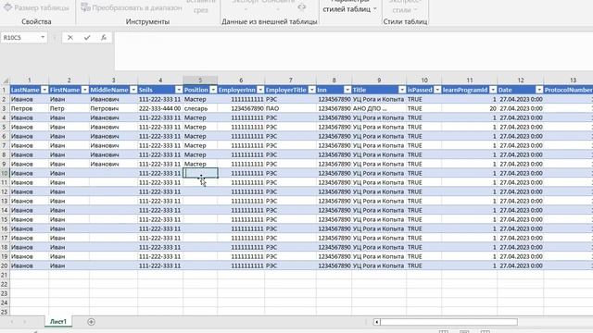Select column 5 header

coord(200,80)
